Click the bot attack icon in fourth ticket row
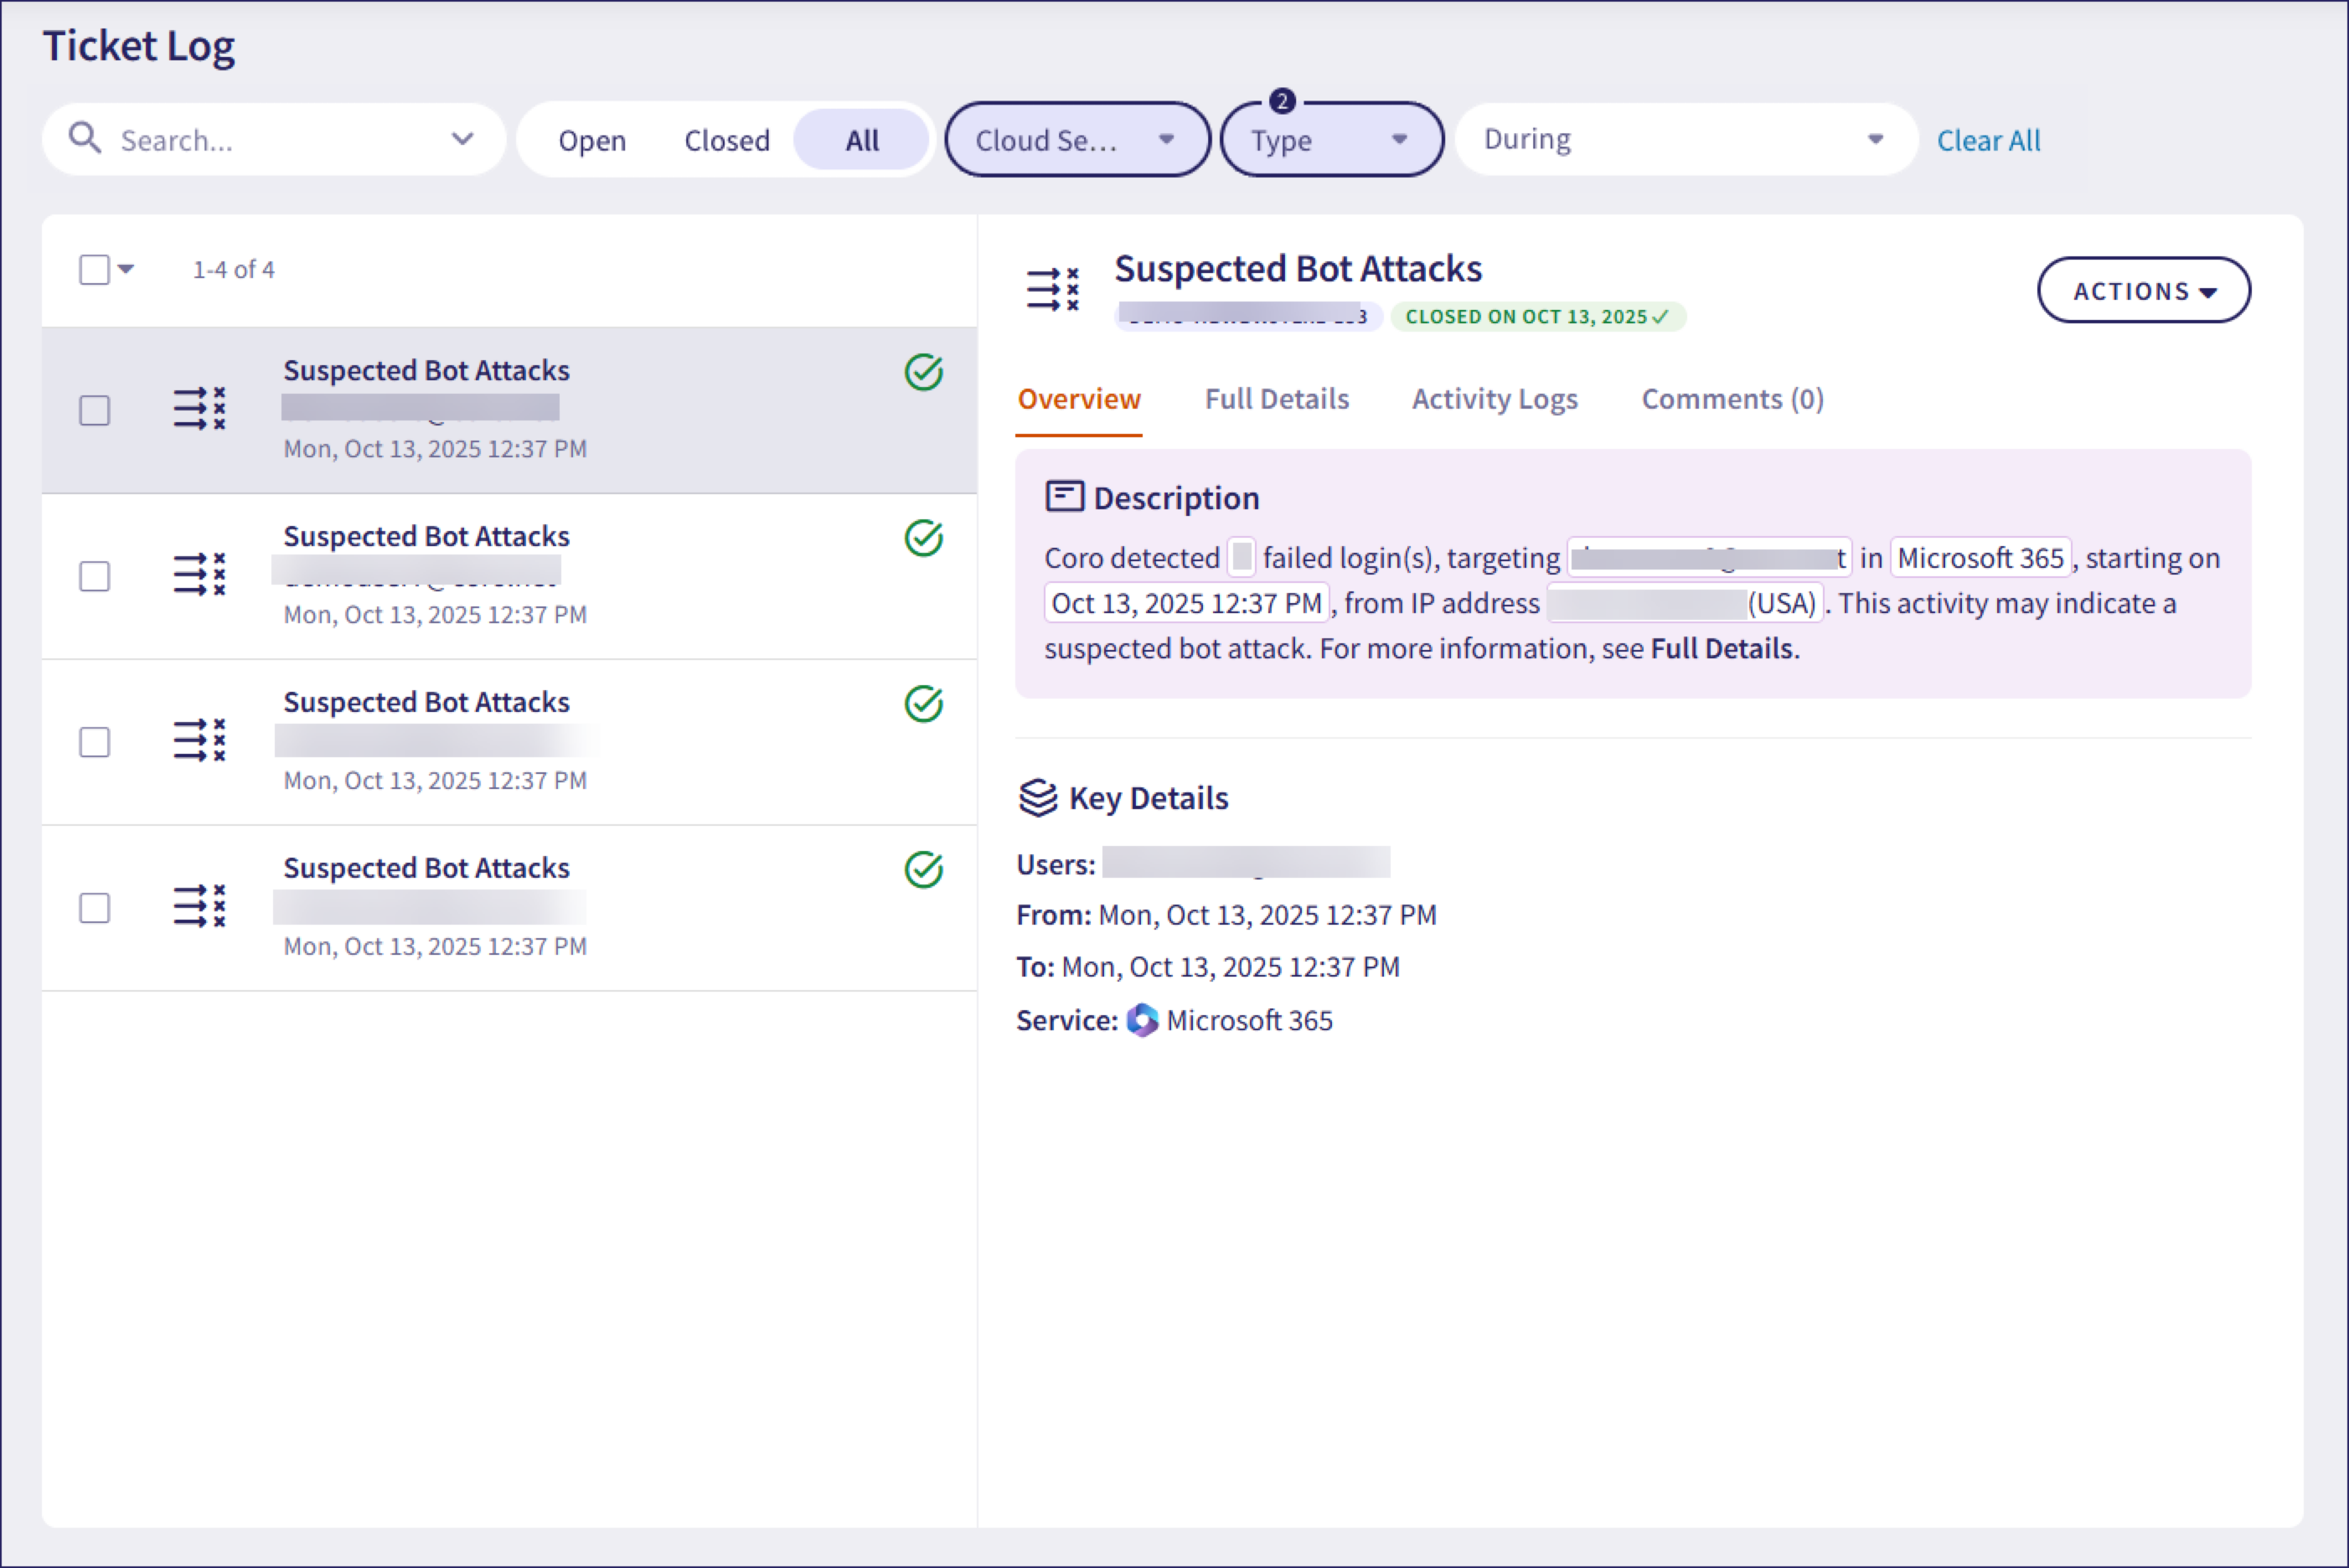Image resolution: width=2349 pixels, height=1568 pixels. point(199,907)
